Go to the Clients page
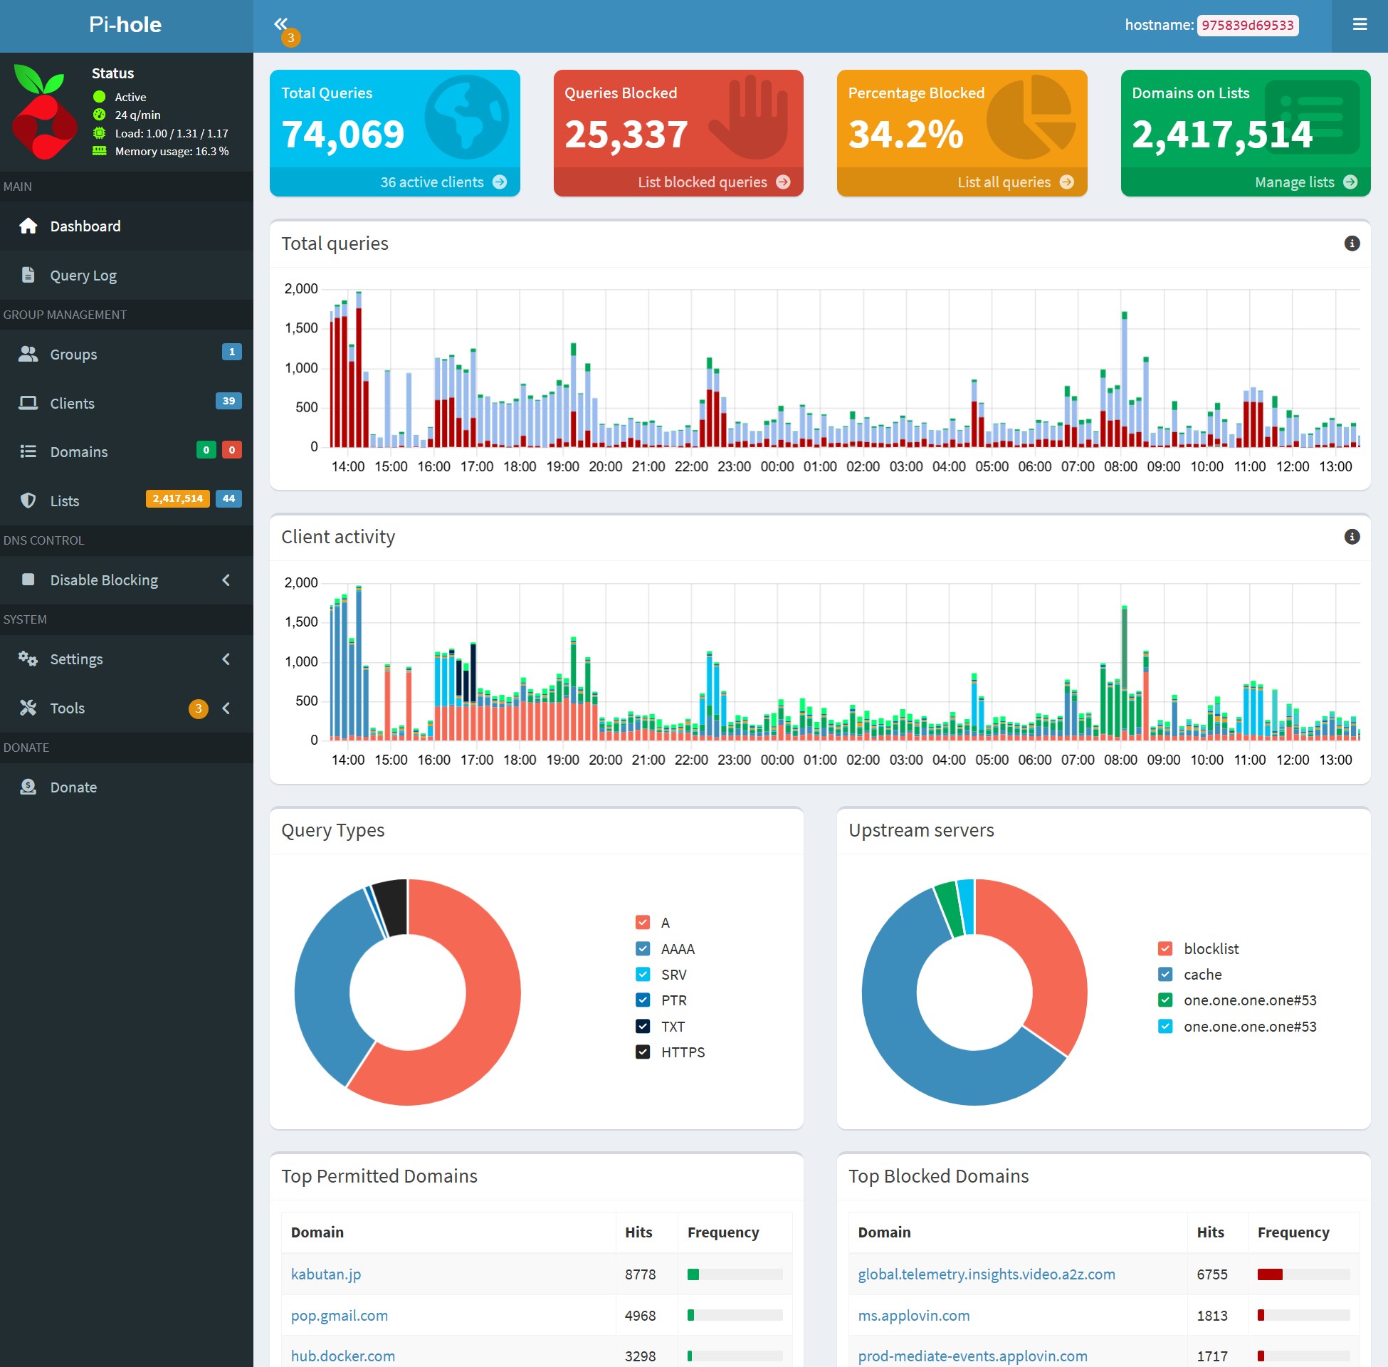1388x1367 pixels. (72, 404)
